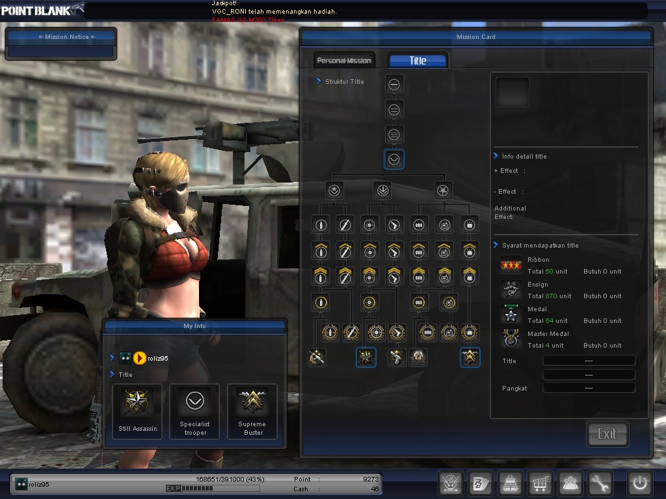
Task: Click the rank insignia beside roliz95 in My Info
Action: coord(126,358)
